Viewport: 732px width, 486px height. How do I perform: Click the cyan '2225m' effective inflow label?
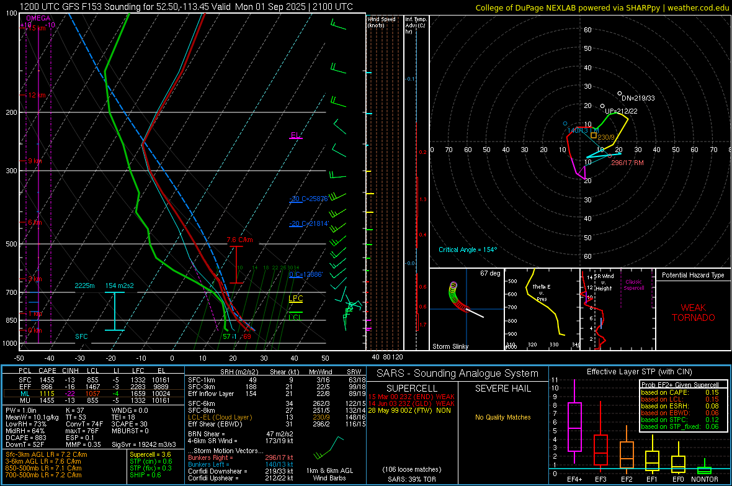click(x=84, y=286)
